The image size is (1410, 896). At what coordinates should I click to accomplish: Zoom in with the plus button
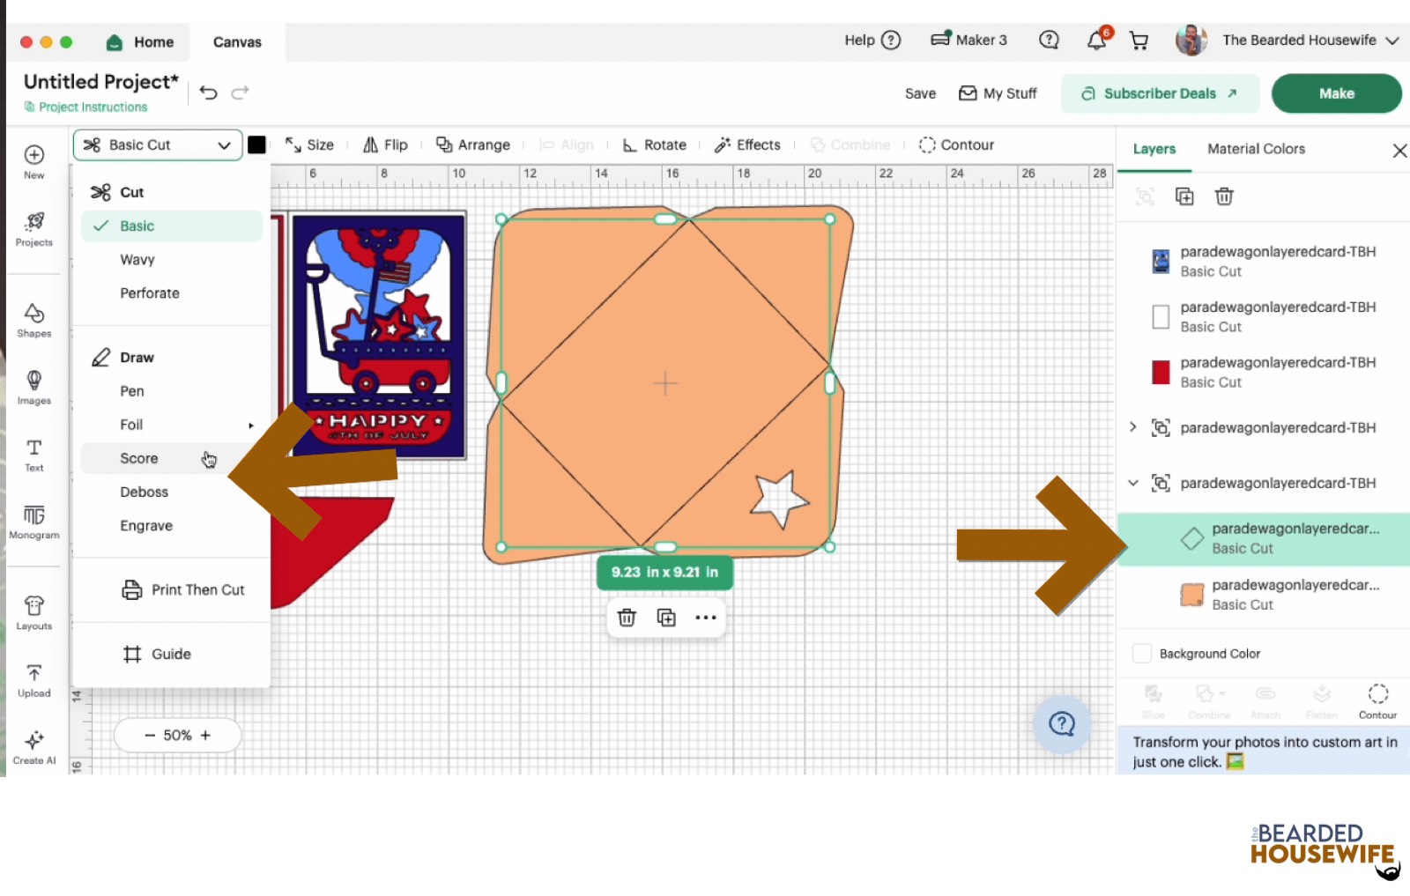[205, 736]
